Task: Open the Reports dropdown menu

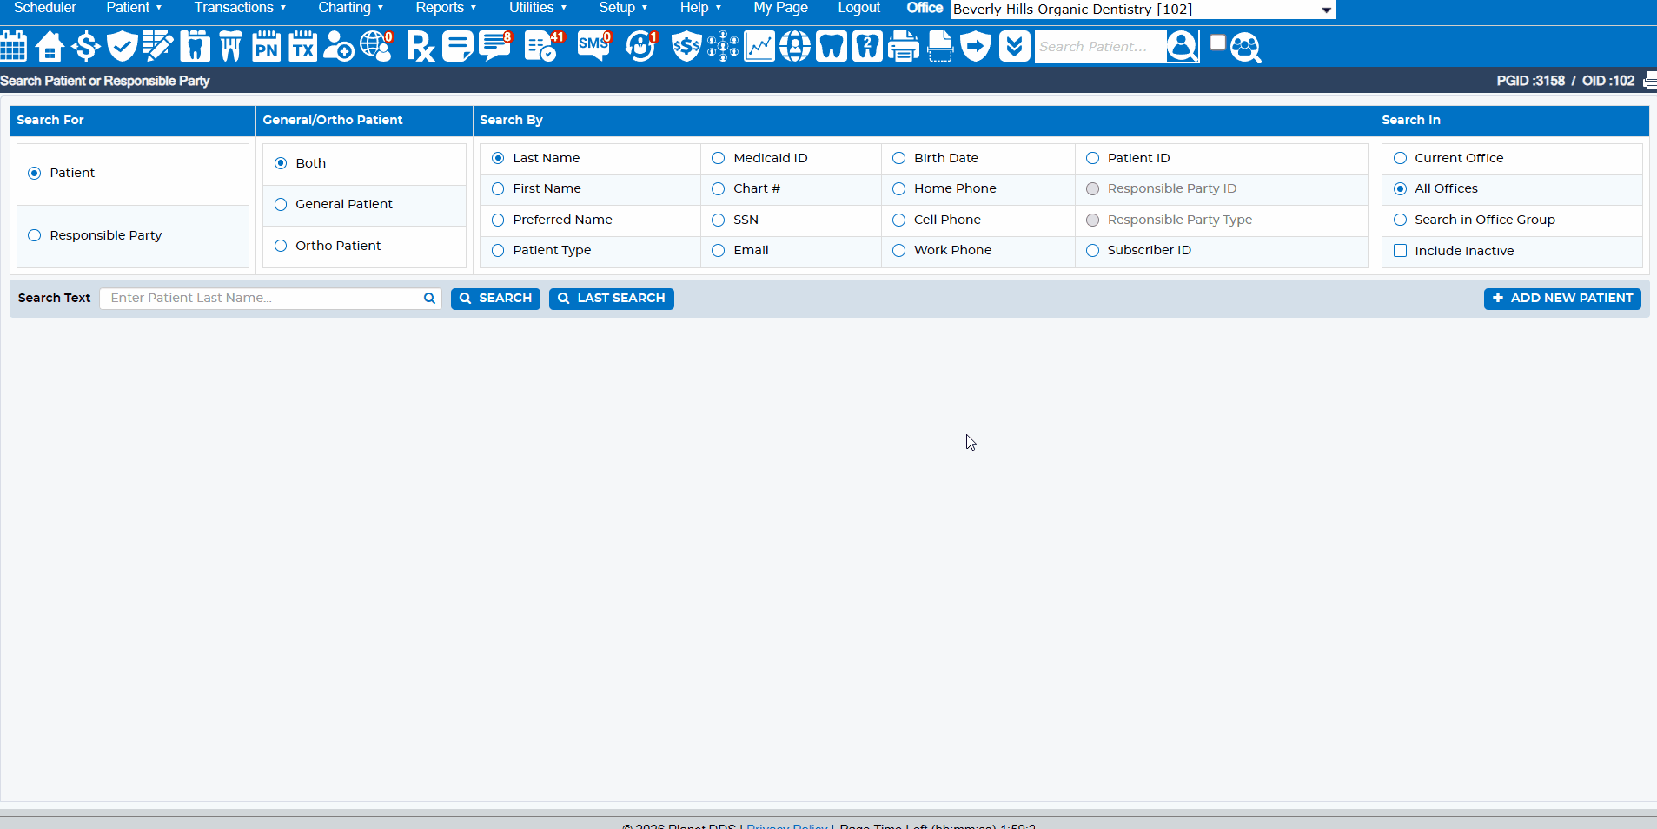Action: [446, 8]
